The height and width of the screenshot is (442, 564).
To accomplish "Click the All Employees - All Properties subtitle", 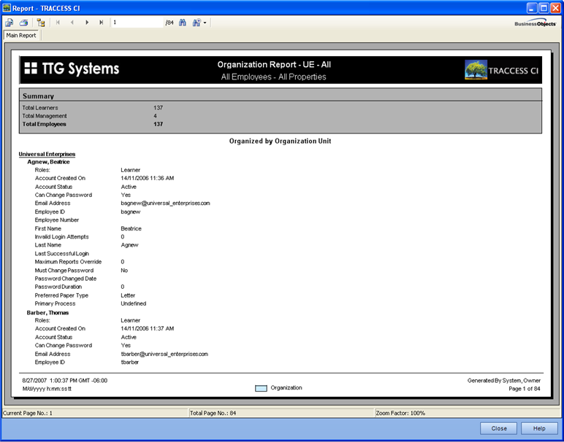I will click(274, 77).
